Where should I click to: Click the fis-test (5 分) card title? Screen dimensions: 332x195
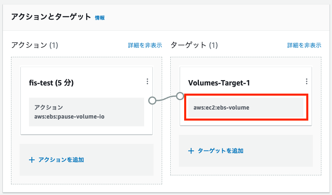51,83
